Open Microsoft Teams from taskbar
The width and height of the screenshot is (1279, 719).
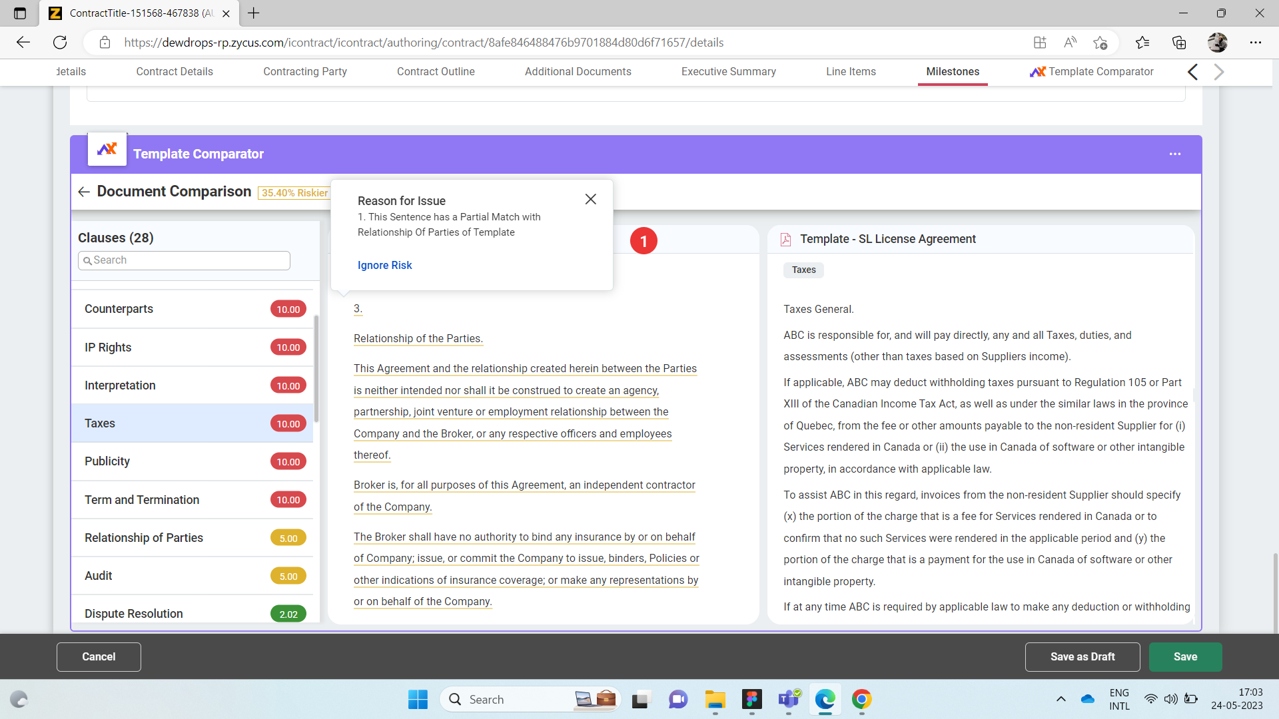(x=789, y=699)
